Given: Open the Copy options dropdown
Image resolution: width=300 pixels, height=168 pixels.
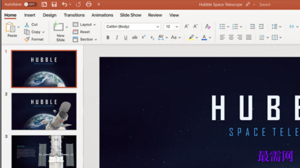Looking at the screenshot, I should coord(43,32).
